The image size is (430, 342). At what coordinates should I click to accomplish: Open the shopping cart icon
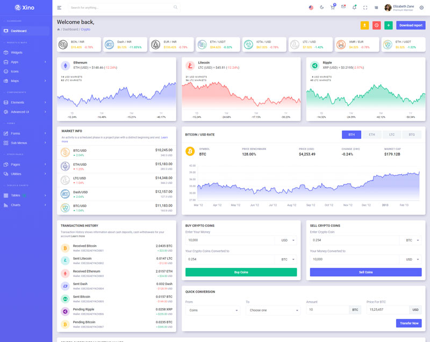(333, 8)
